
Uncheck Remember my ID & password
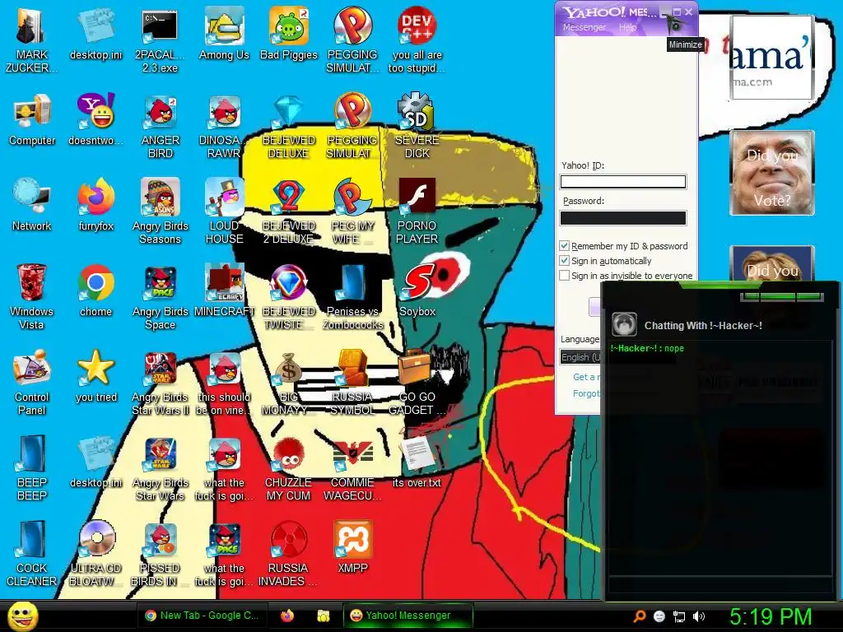[x=564, y=245]
